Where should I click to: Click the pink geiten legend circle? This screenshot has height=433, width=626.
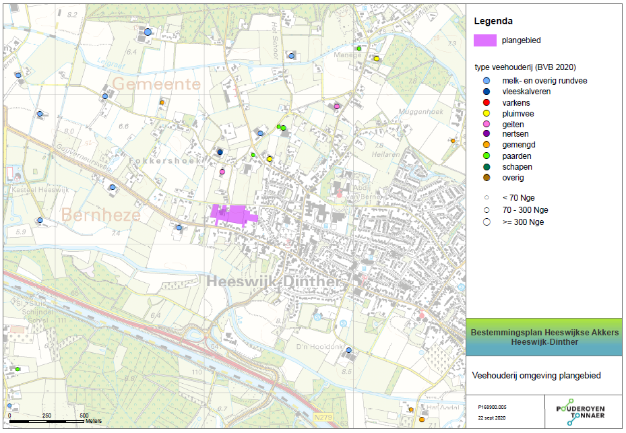(x=487, y=124)
